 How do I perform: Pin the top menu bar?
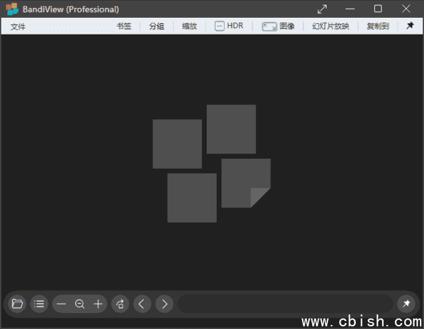tap(410, 26)
